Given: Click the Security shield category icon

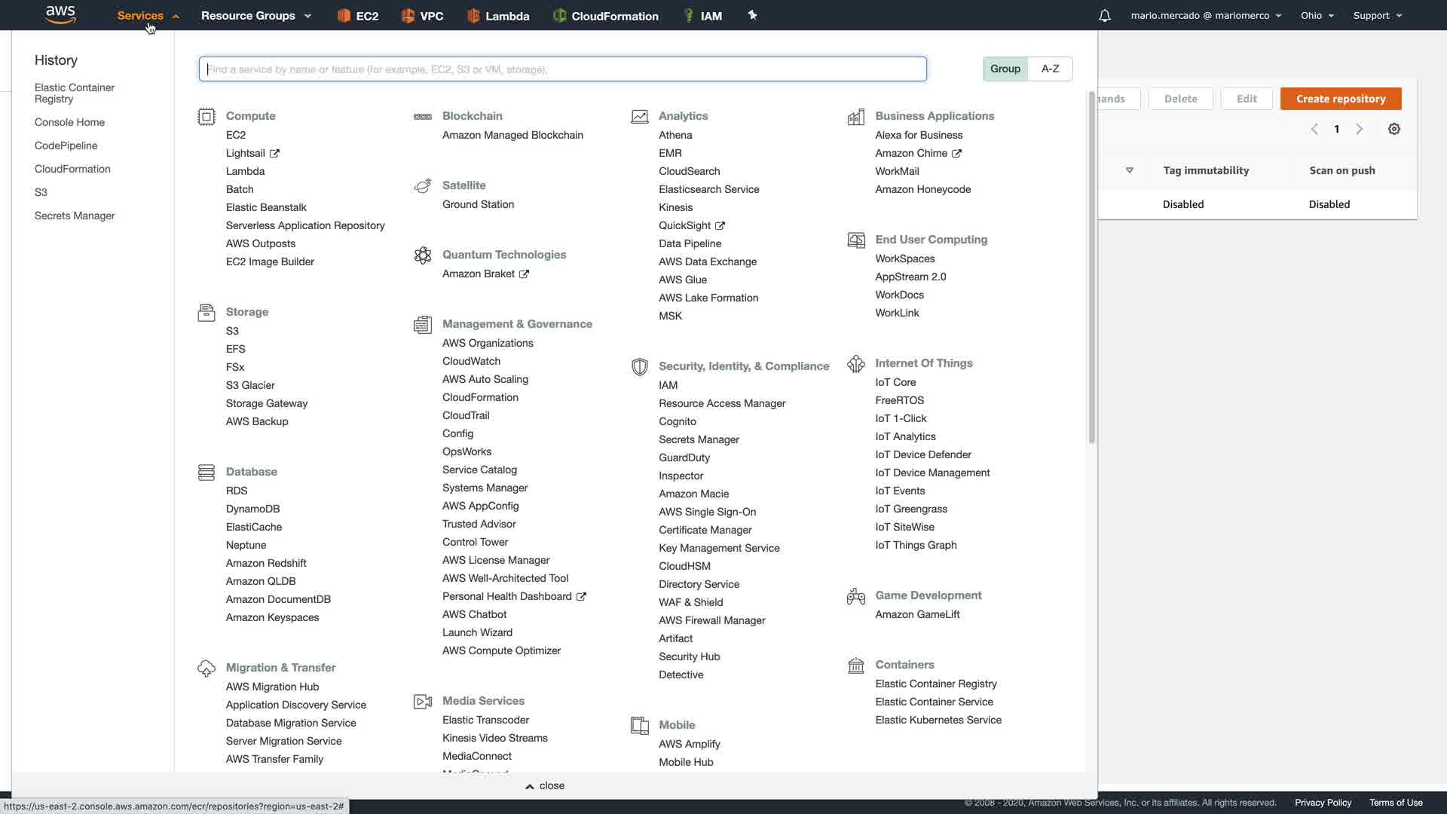Looking at the screenshot, I should point(639,367).
